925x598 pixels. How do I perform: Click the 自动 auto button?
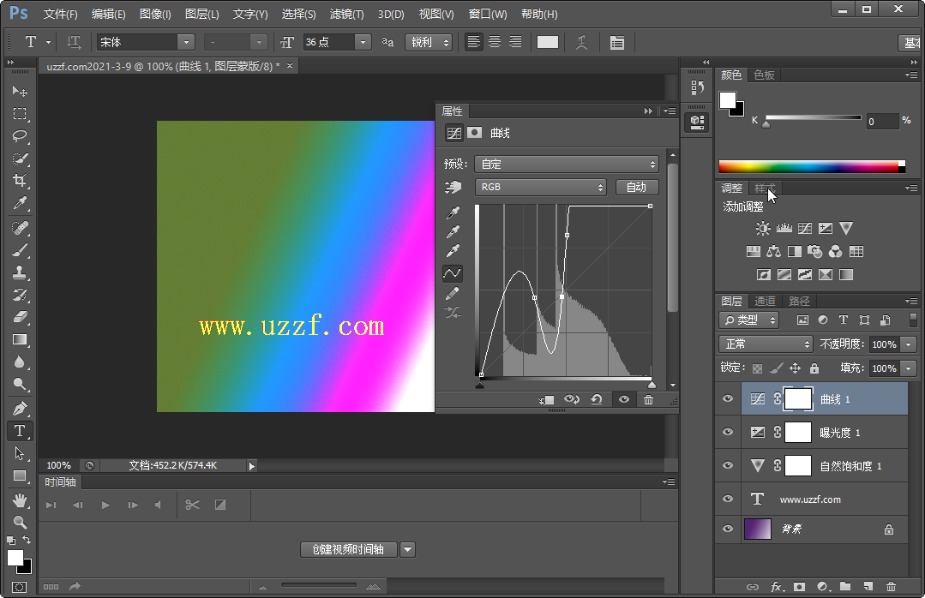click(637, 187)
